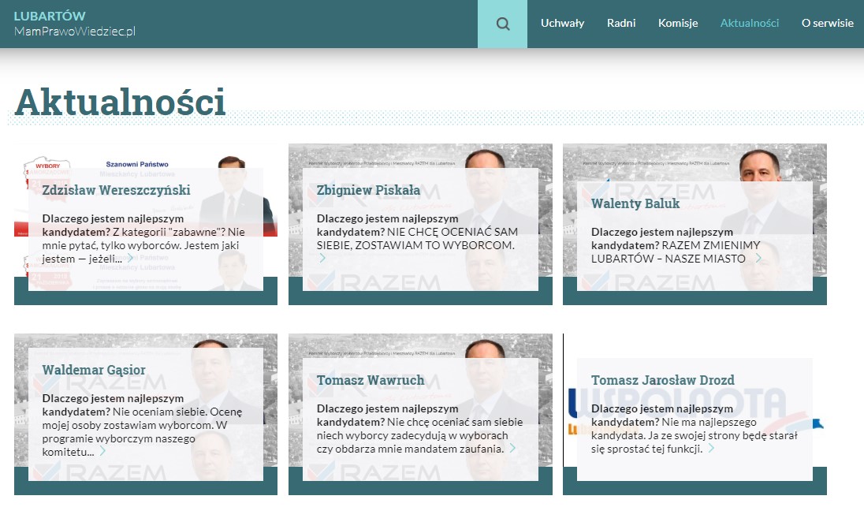864x507 pixels.
Task: Click the arrow after mandatem zaufania text
Action: pos(512,448)
